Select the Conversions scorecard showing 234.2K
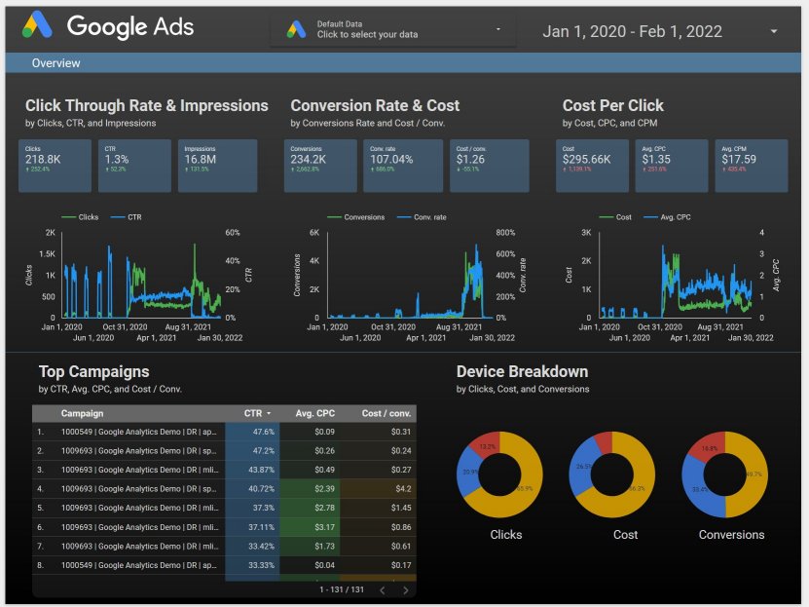This screenshot has height=607, width=809. (320, 166)
